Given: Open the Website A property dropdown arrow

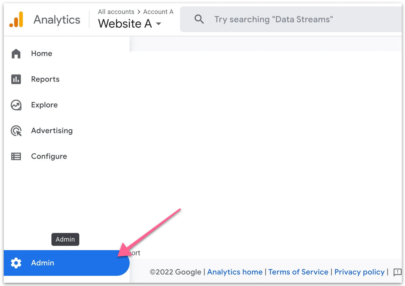Looking at the screenshot, I should coord(159,24).
